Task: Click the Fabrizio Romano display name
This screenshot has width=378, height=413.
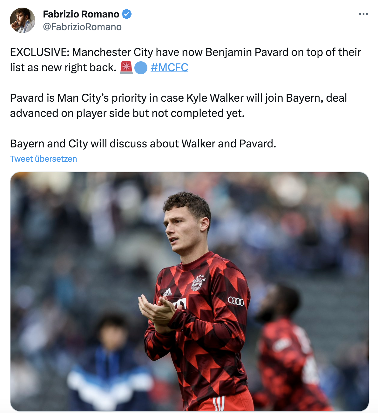Action: (81, 14)
